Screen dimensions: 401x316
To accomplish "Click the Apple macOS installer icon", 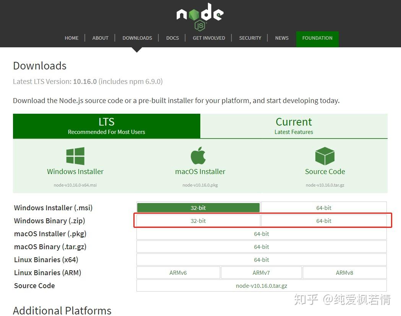I will pyautogui.click(x=198, y=155).
